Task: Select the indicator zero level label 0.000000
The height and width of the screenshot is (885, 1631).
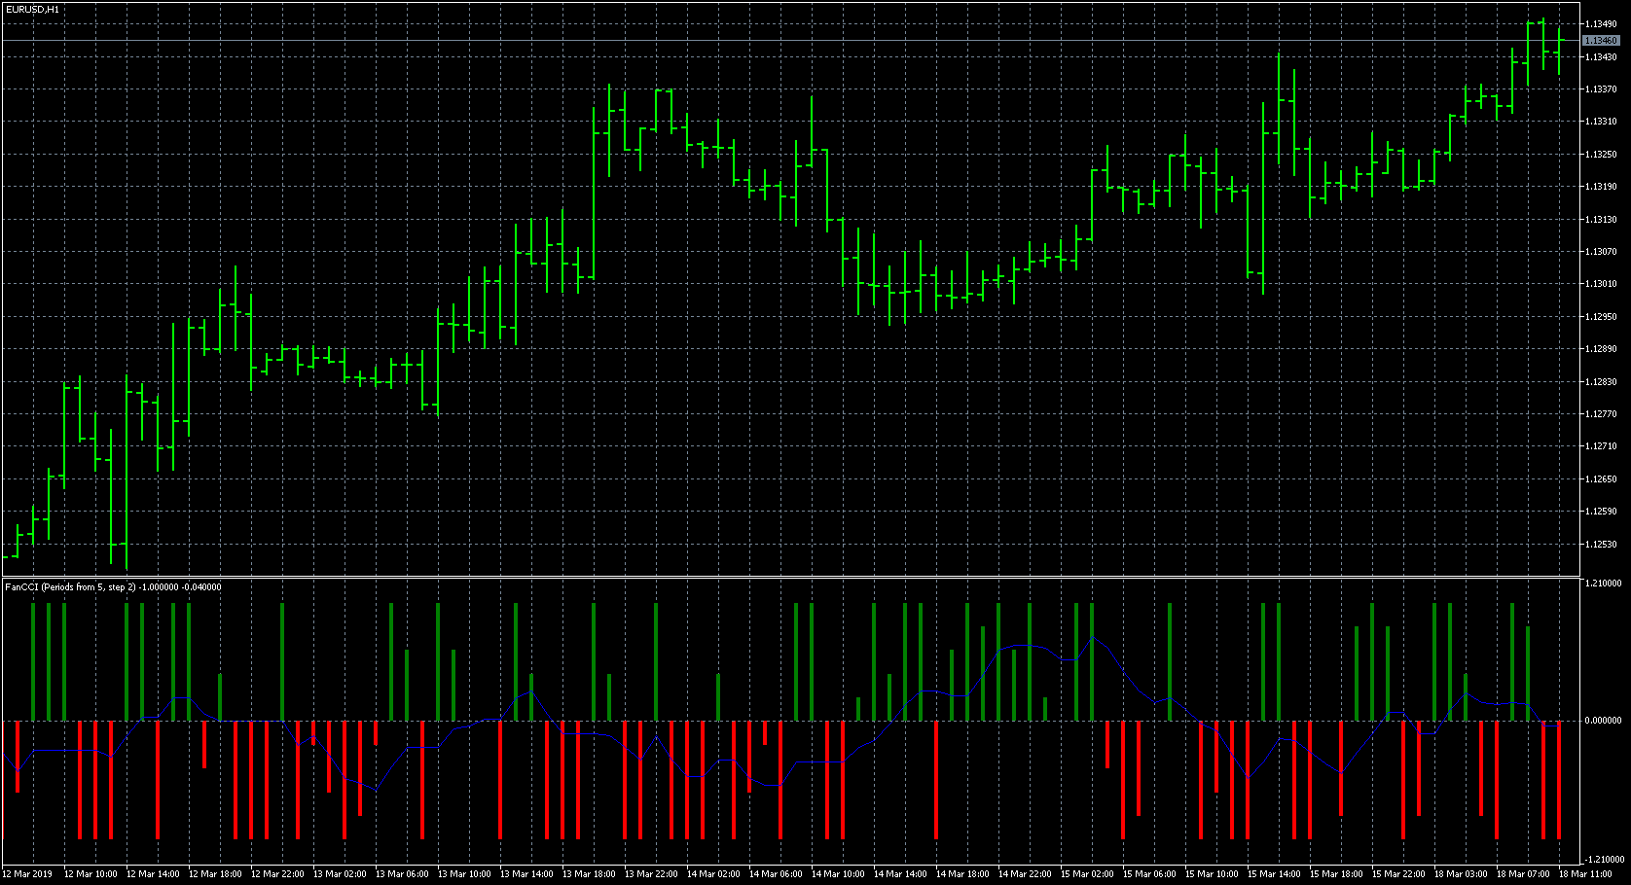Action: pyautogui.click(x=1603, y=721)
